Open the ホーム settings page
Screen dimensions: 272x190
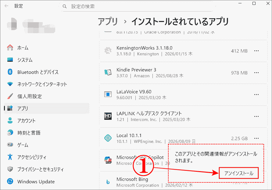(x=46, y=48)
